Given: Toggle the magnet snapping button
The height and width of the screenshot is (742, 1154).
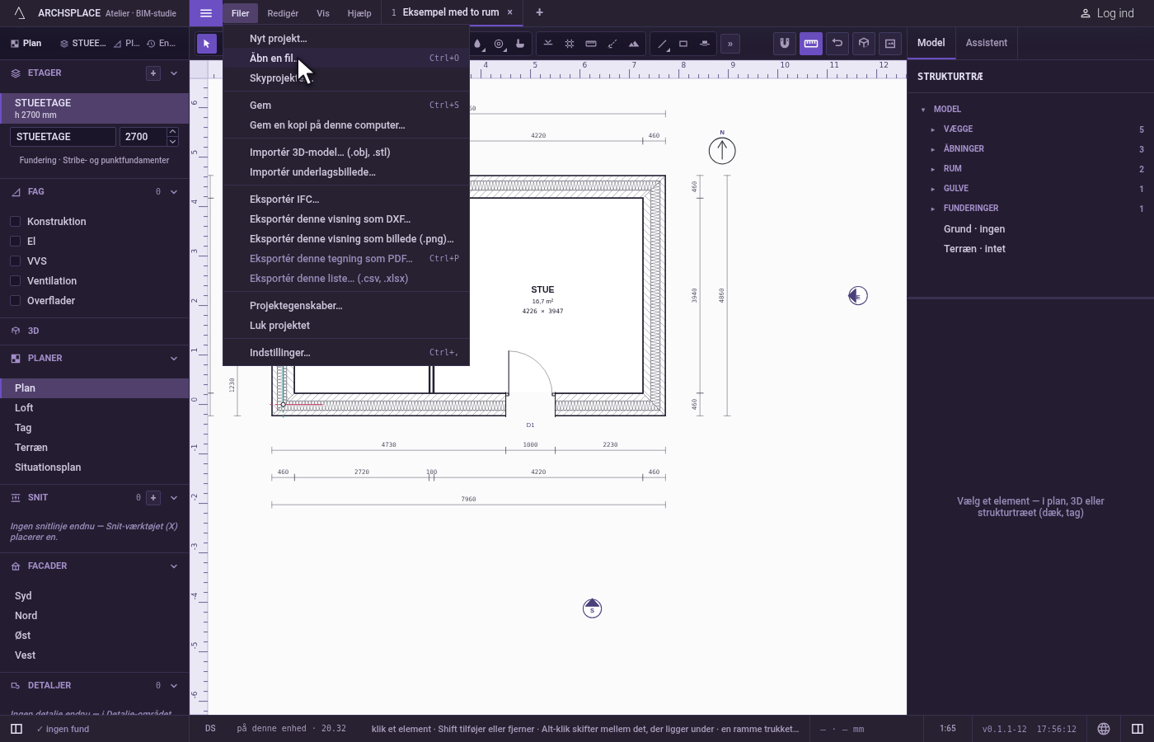Looking at the screenshot, I should [x=785, y=44].
